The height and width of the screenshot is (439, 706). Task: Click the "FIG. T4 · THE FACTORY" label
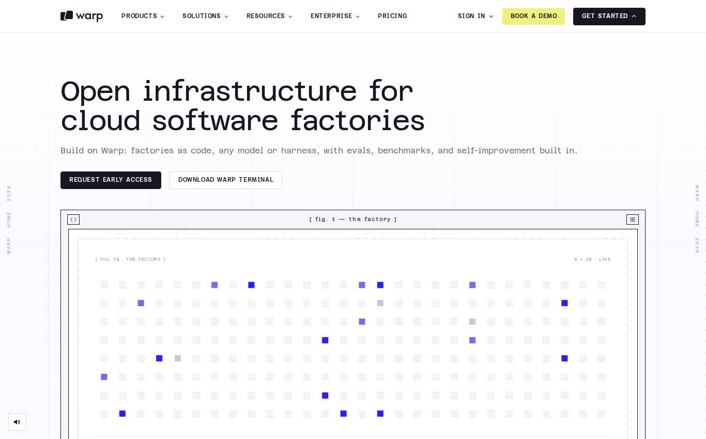coord(131,259)
